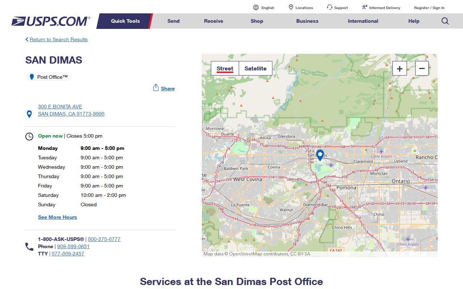Zoom out the map with minus button
Image resolution: width=463 pixels, height=289 pixels.
[x=422, y=68]
